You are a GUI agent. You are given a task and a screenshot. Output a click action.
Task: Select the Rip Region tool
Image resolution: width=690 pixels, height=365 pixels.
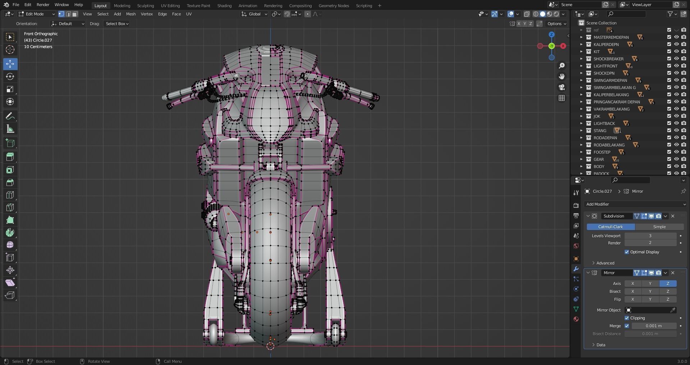[x=10, y=295]
